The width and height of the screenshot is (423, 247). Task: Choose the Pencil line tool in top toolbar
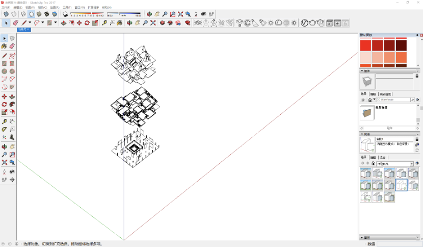click(24, 23)
